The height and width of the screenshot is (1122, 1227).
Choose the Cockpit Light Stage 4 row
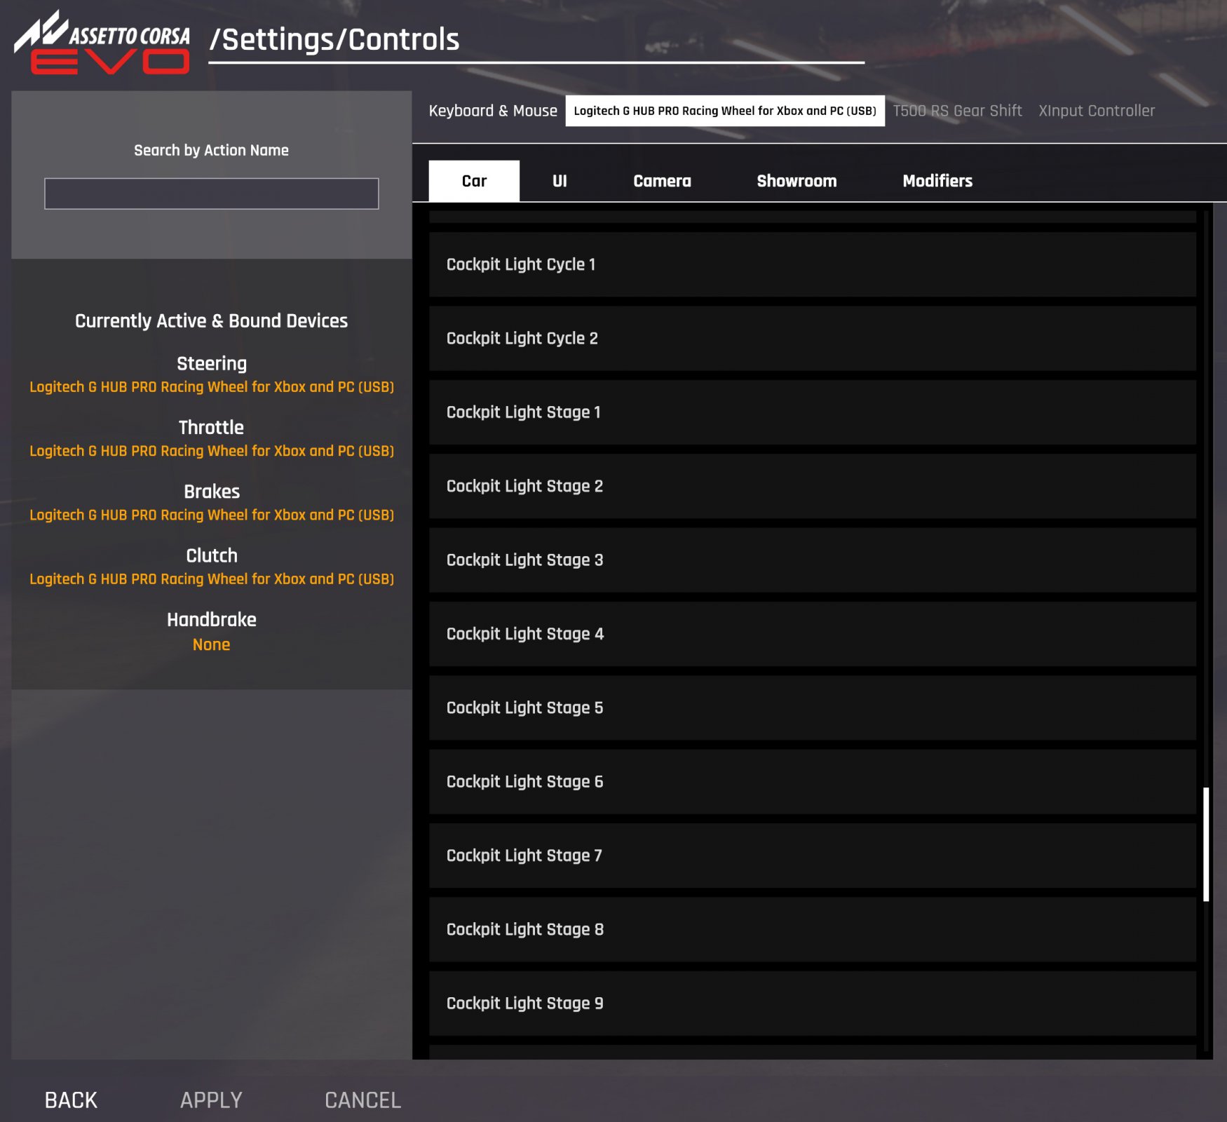[x=812, y=634]
